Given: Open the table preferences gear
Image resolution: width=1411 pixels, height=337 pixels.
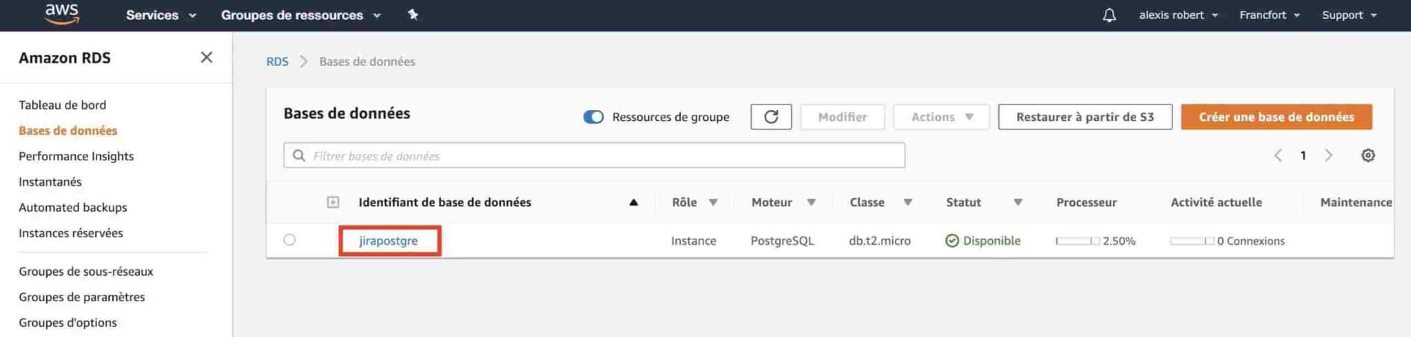Looking at the screenshot, I should point(1368,155).
